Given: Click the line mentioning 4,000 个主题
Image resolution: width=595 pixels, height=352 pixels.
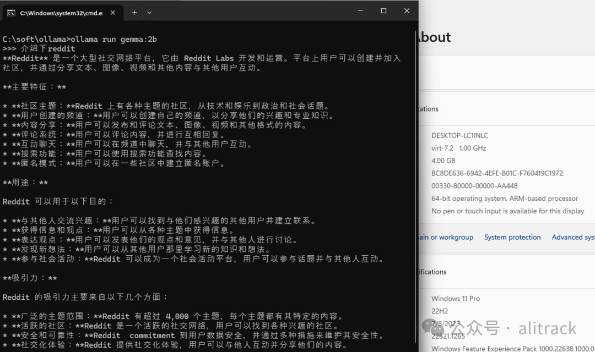Looking at the screenshot, I should pyautogui.click(x=173, y=316).
